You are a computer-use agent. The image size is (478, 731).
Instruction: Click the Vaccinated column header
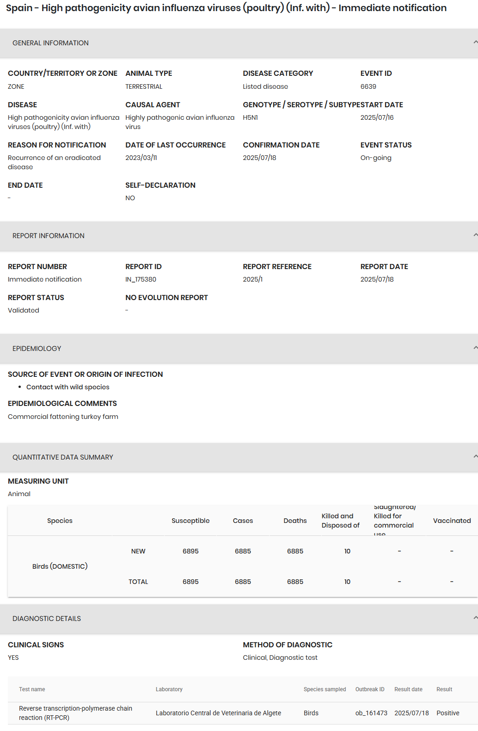452,521
